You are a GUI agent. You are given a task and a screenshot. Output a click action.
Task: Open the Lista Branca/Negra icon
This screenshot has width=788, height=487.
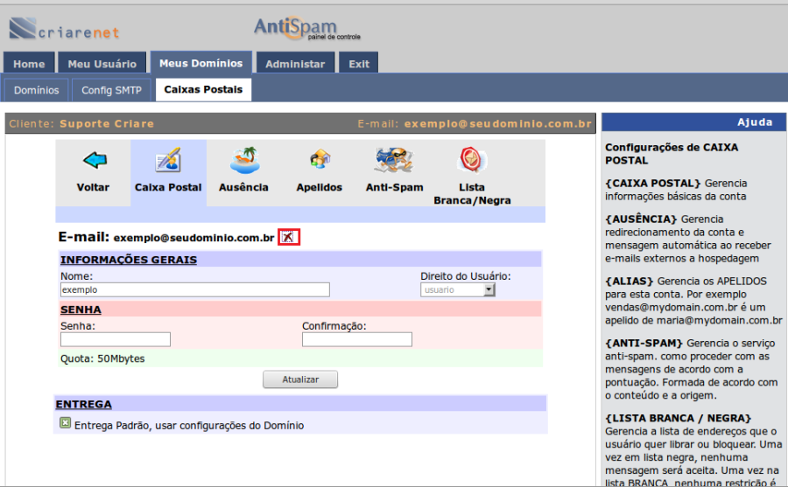[x=471, y=160]
